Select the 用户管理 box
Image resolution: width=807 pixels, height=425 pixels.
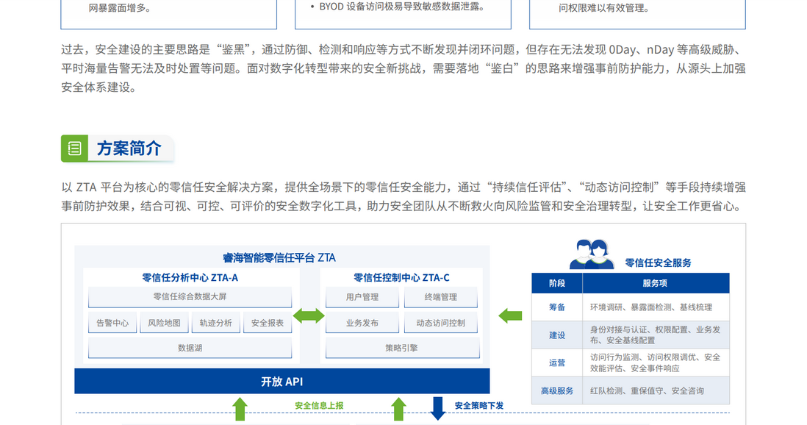click(362, 297)
